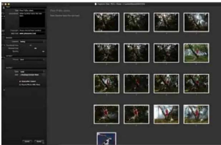
Task: Open the Theme dropdown in the Layout section
Action: point(32,60)
